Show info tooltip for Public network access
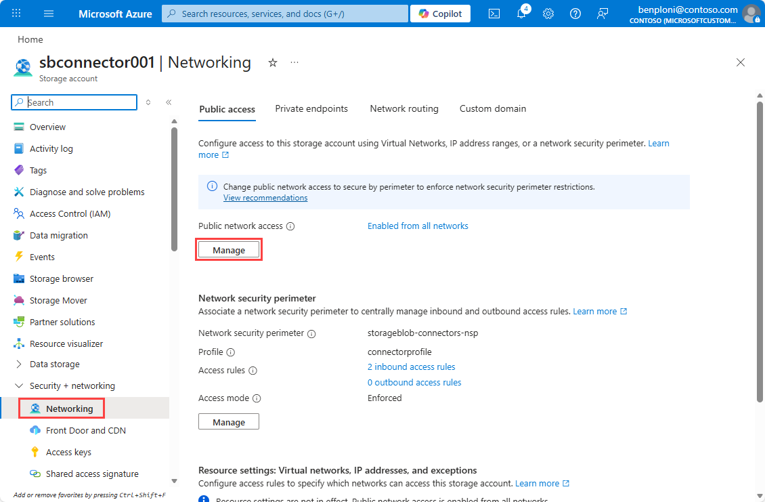Image resolution: width=765 pixels, height=502 pixels. (290, 226)
